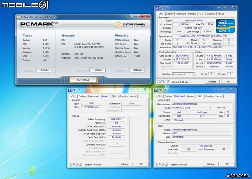Open About tab in top-right CPU-Z

[x=220, y=14]
